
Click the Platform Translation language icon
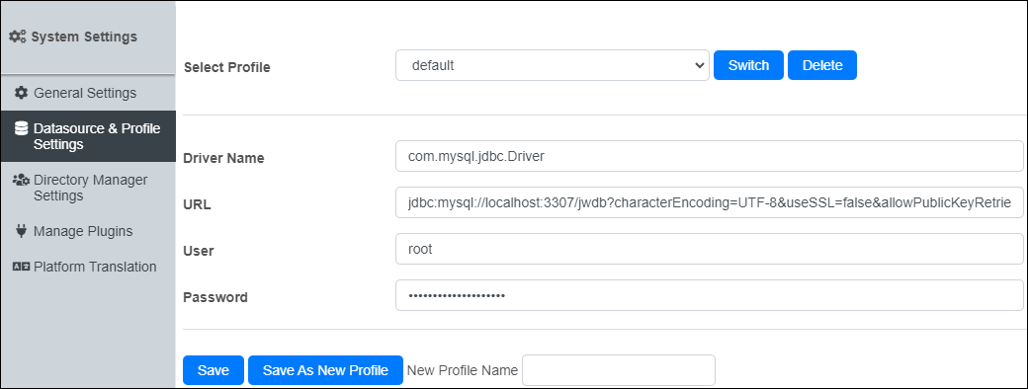22,268
